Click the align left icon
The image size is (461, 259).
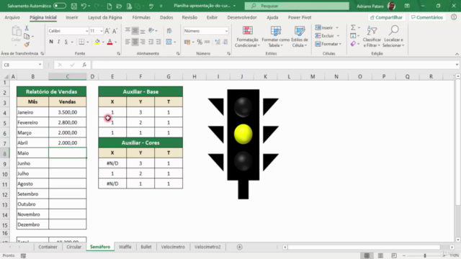click(x=127, y=42)
